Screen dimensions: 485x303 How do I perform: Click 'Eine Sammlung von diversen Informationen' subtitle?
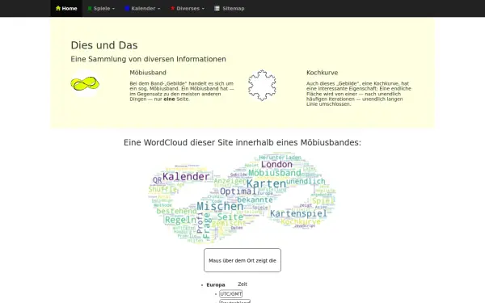click(148, 59)
